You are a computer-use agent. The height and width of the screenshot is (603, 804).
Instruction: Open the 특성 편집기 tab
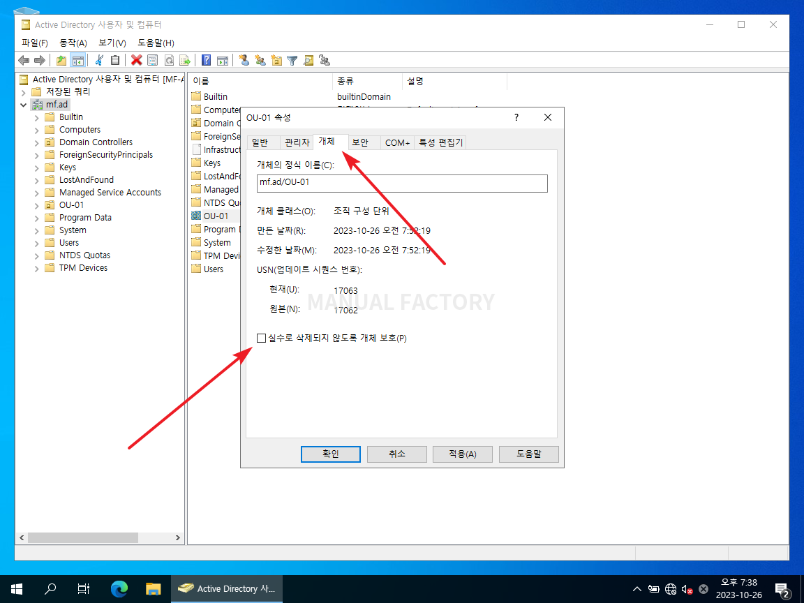point(440,142)
